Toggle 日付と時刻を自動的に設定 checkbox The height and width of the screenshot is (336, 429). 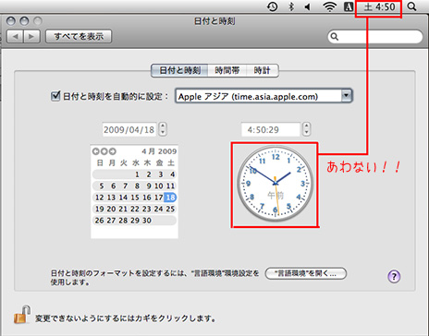[x=55, y=96]
